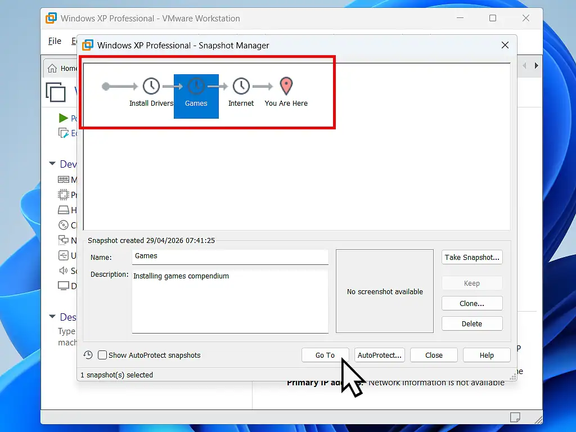Click the Display monitor device icon
576x432 pixels.
coord(63,285)
